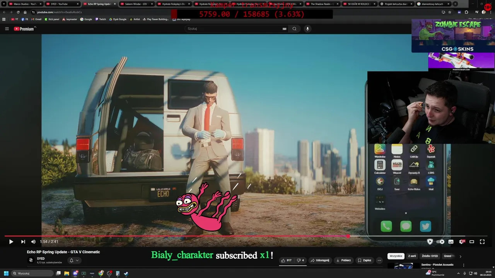Start voice search with microphone

point(307,29)
